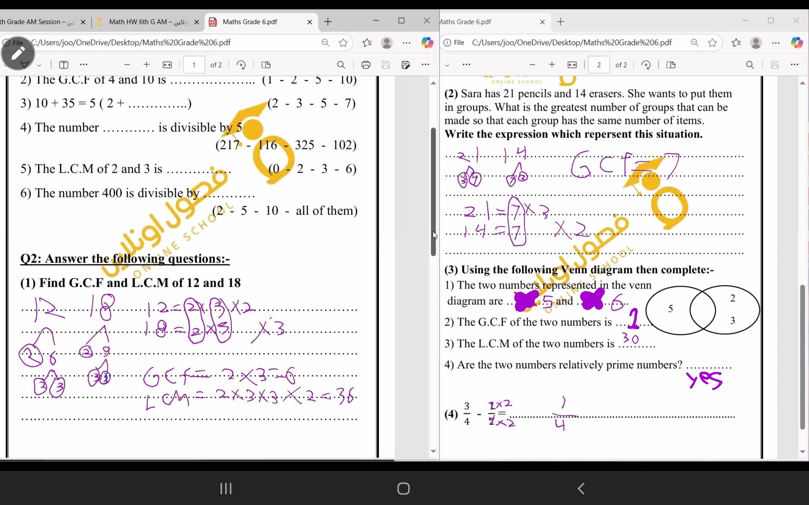809x505 pixels.
Task: Open zoom indicator in left address bar
Action: tap(325, 43)
